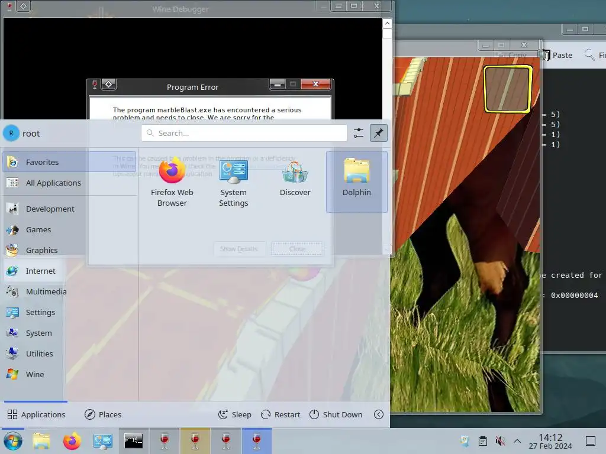Click the show desktop button
This screenshot has width=606, height=454.
pos(591,441)
